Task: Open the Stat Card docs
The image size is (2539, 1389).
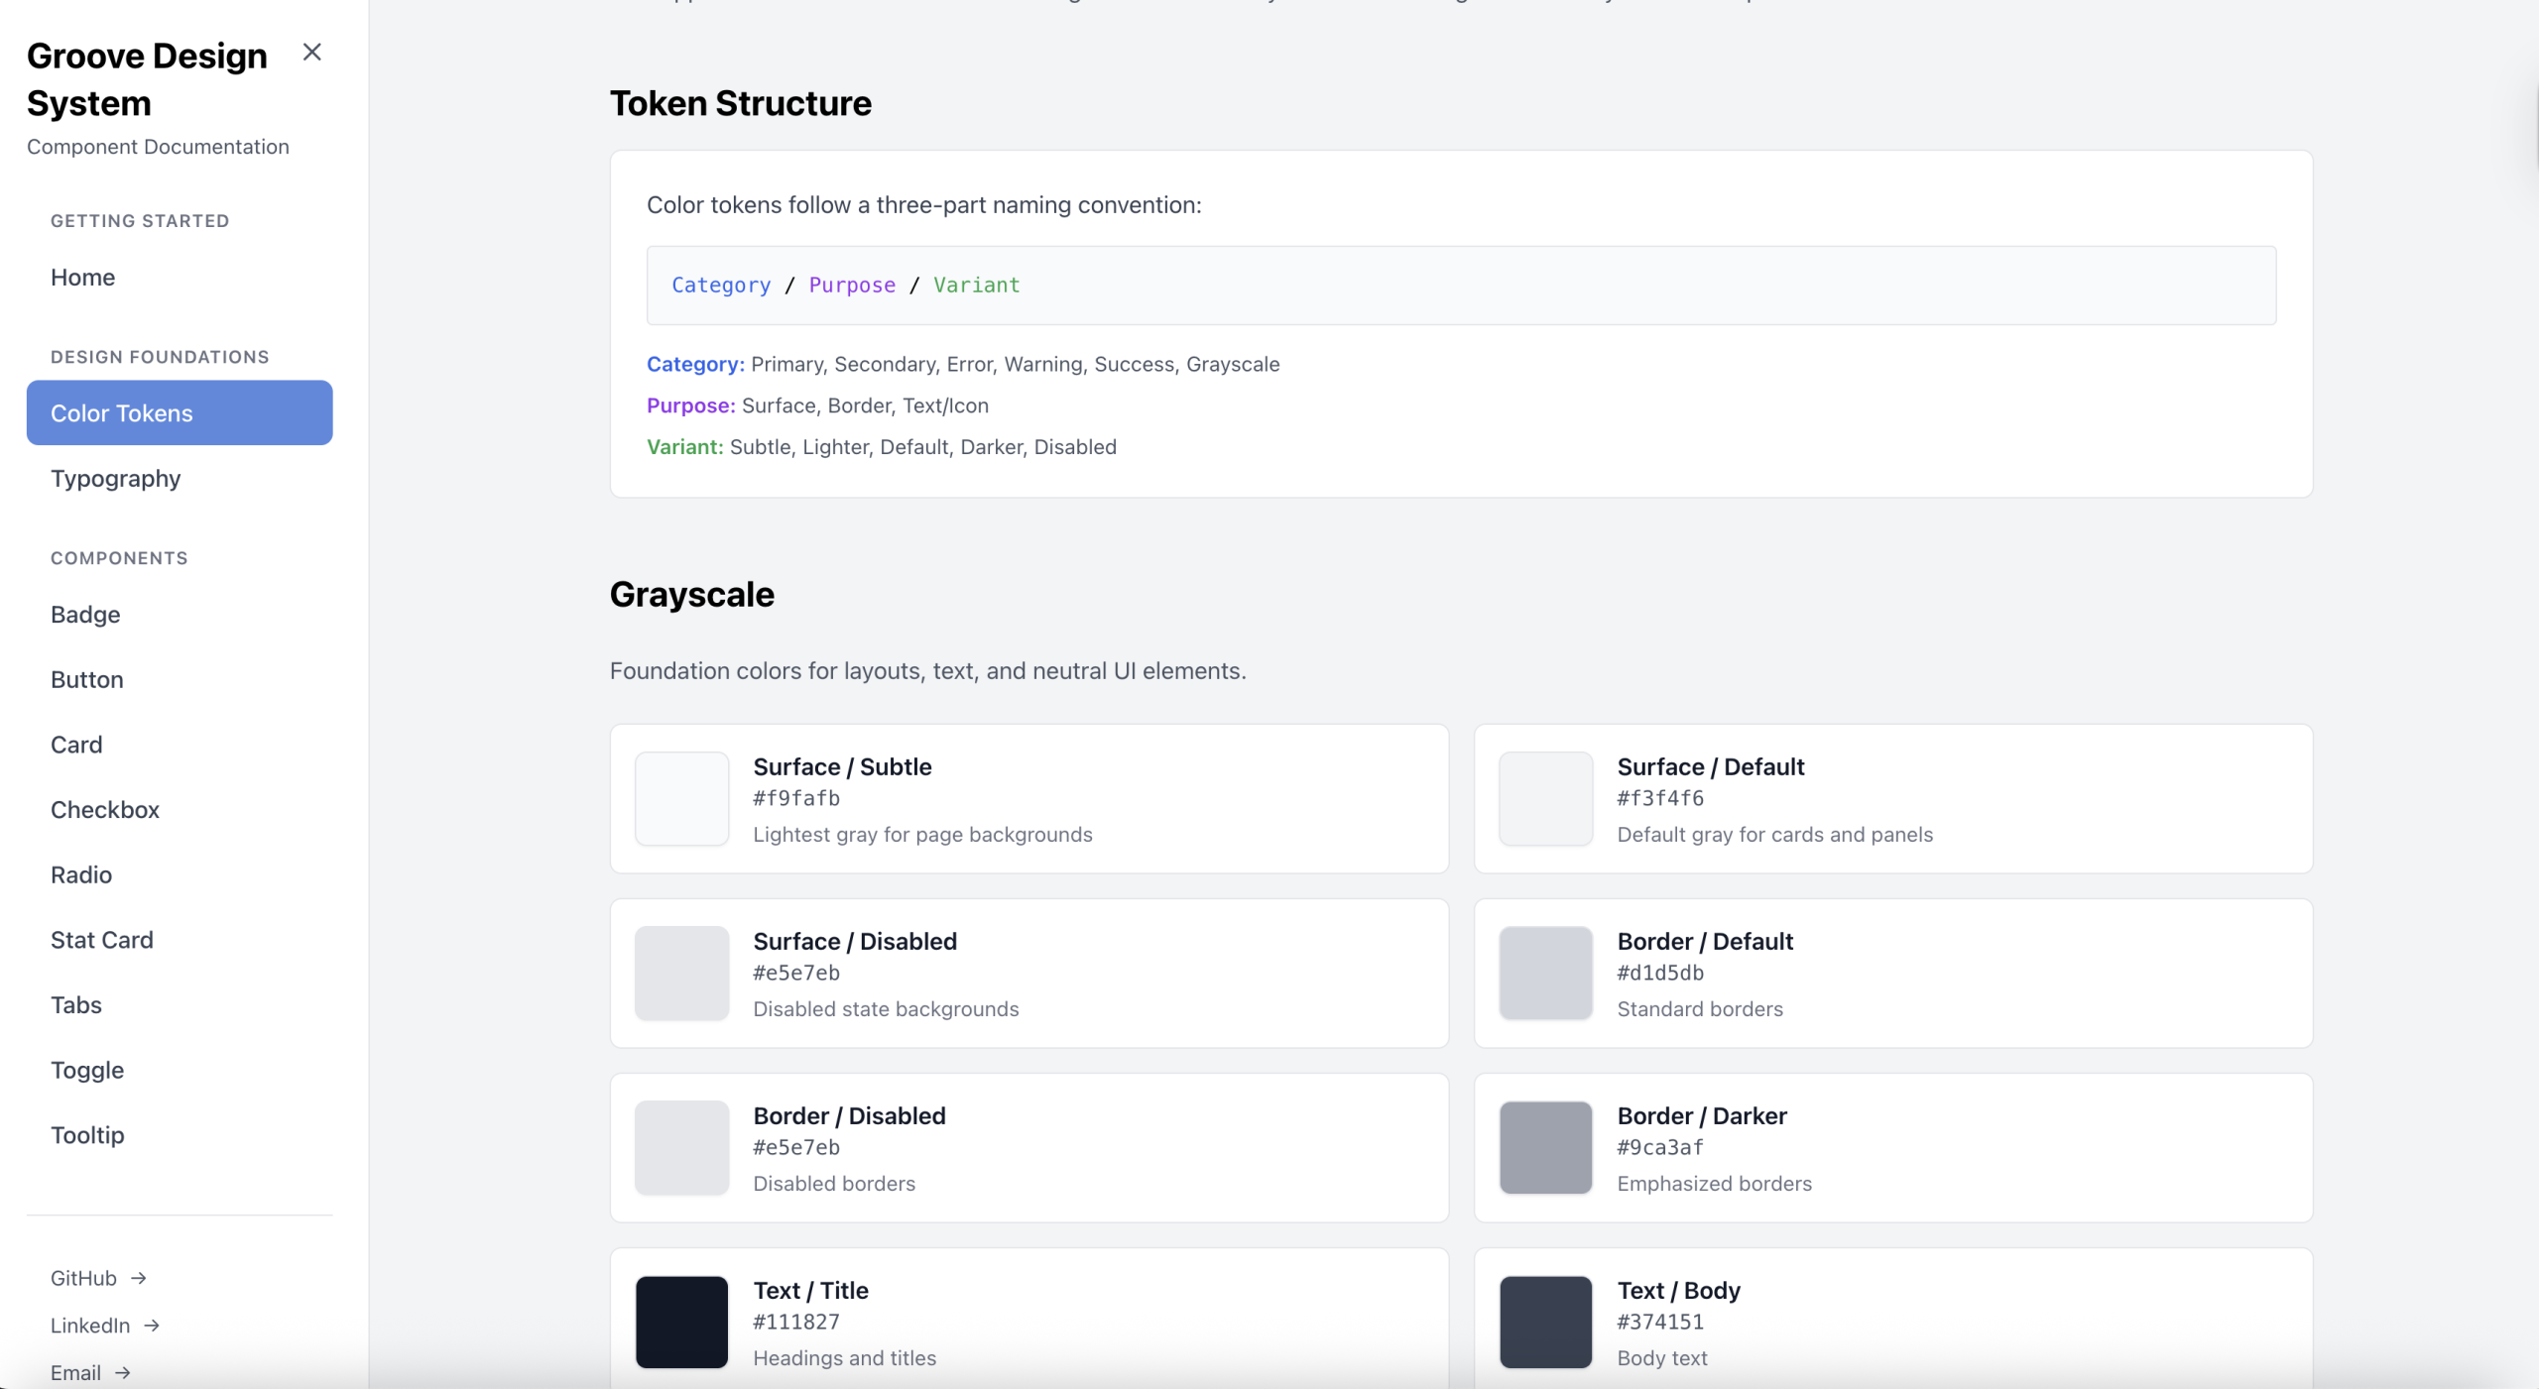Action: click(x=102, y=940)
